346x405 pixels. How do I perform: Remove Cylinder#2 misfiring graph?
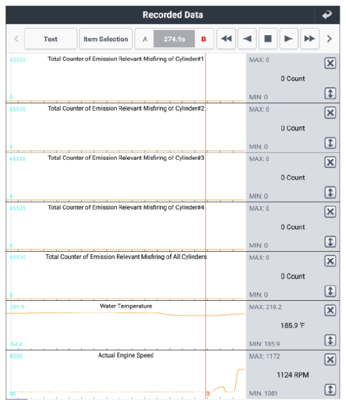tap(330, 113)
